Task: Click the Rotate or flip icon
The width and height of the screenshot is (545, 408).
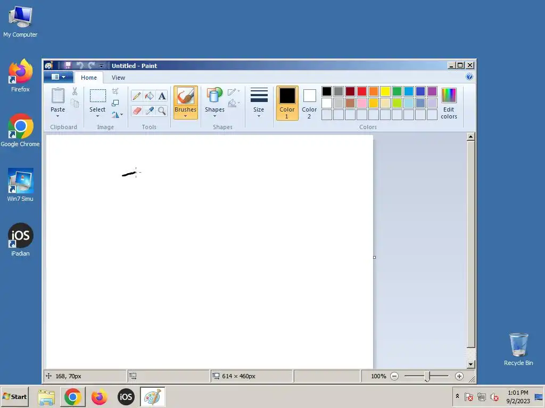Action: click(117, 115)
